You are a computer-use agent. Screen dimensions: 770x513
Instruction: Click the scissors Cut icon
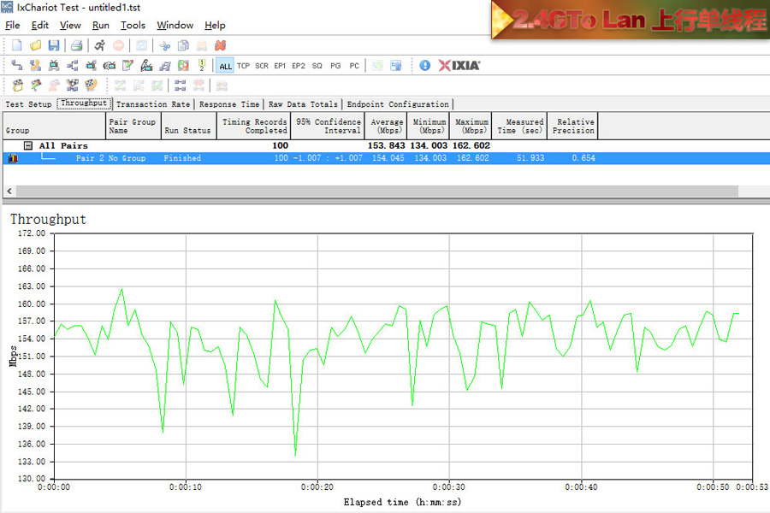point(164,45)
